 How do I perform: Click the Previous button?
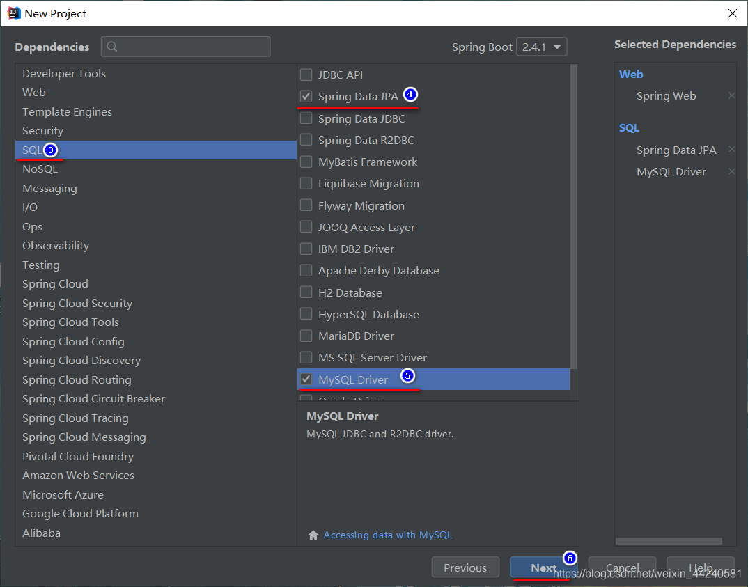click(x=465, y=568)
